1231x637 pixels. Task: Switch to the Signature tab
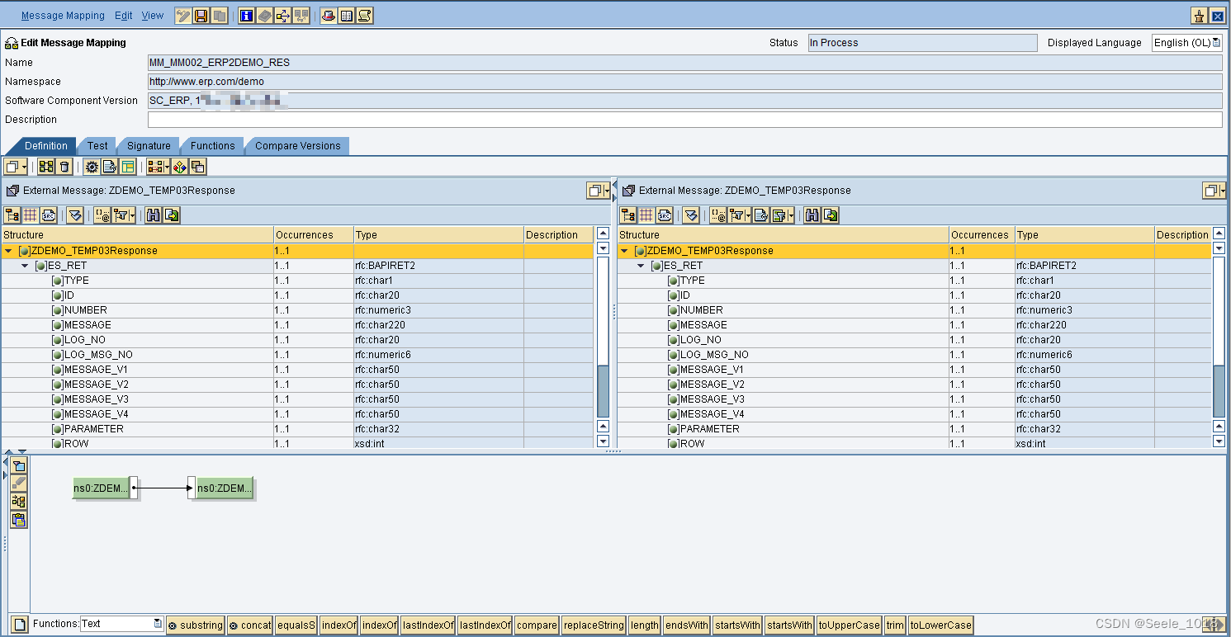tap(149, 146)
